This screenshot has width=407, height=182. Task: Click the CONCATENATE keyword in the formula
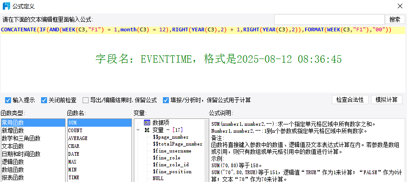[x=18, y=29]
